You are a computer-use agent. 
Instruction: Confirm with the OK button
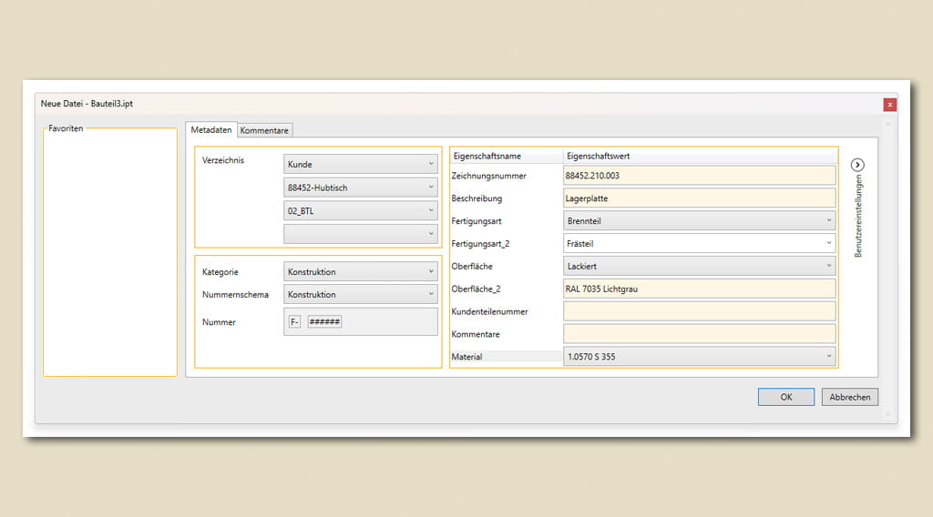pyautogui.click(x=785, y=397)
